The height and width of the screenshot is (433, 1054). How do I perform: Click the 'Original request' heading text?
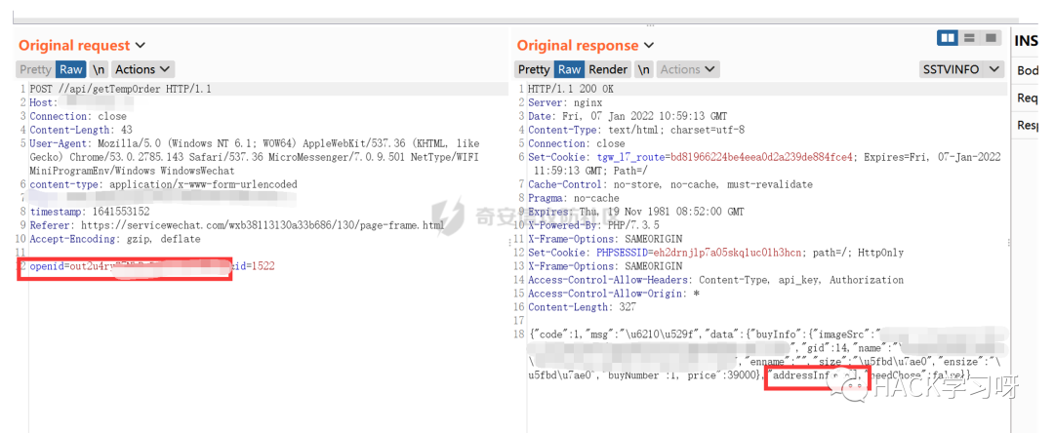74,46
